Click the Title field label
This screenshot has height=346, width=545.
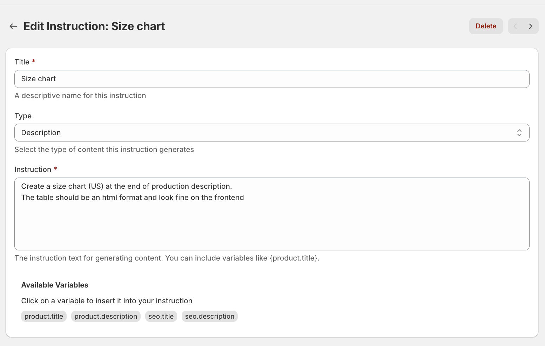tap(22, 62)
